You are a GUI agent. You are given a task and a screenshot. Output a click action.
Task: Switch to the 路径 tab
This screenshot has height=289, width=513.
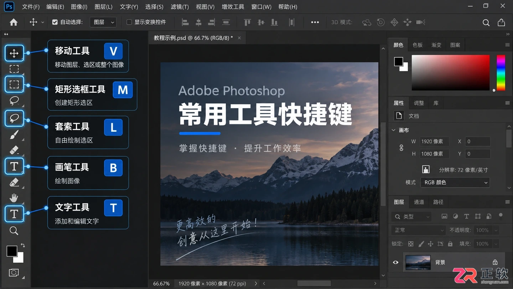pos(438,202)
